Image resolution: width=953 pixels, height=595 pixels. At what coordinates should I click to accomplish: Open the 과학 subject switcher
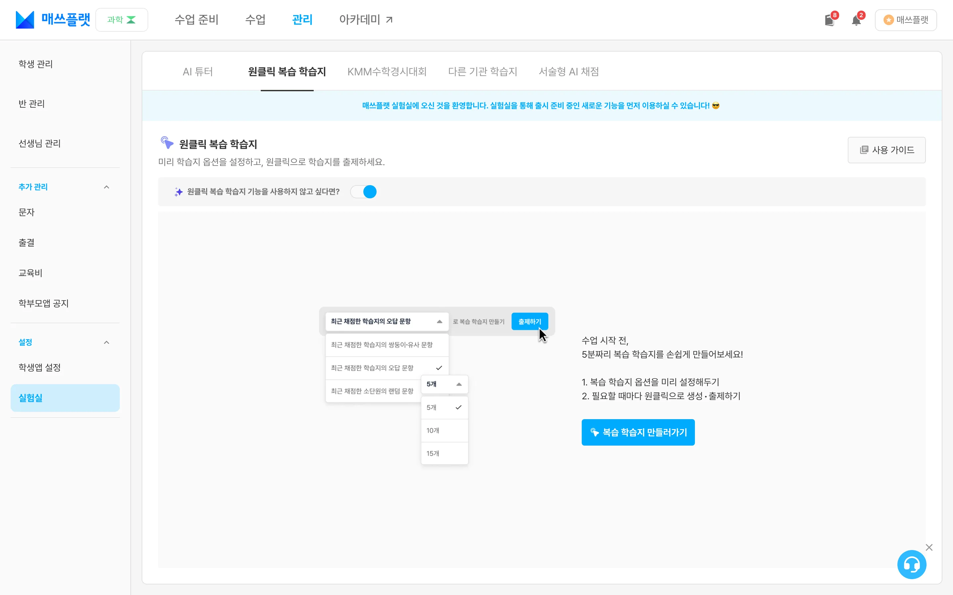click(122, 20)
